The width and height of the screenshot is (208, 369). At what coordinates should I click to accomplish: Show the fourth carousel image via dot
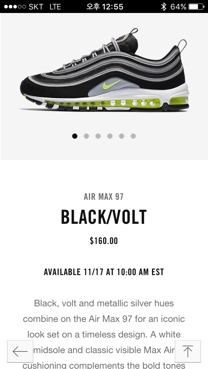tap(110, 136)
